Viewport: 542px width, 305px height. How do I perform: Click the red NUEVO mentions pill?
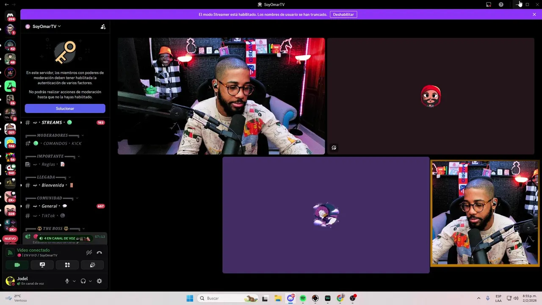tap(10, 238)
